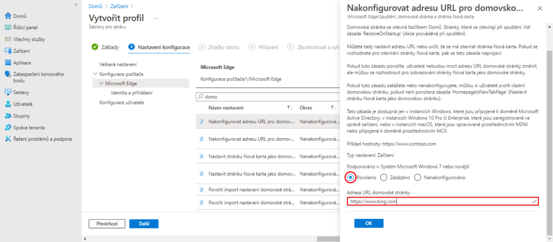
Task: Collapse the Konfigurace počítače tree node
Action: (x=96, y=73)
